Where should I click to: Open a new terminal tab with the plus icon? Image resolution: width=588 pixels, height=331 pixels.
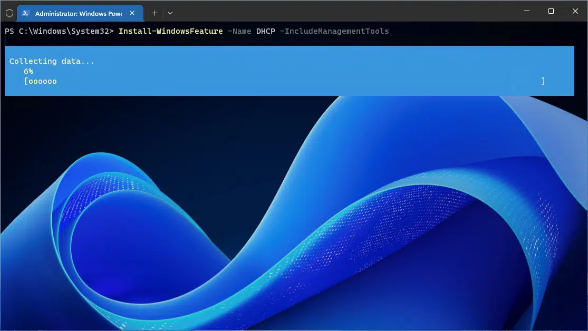[155, 13]
